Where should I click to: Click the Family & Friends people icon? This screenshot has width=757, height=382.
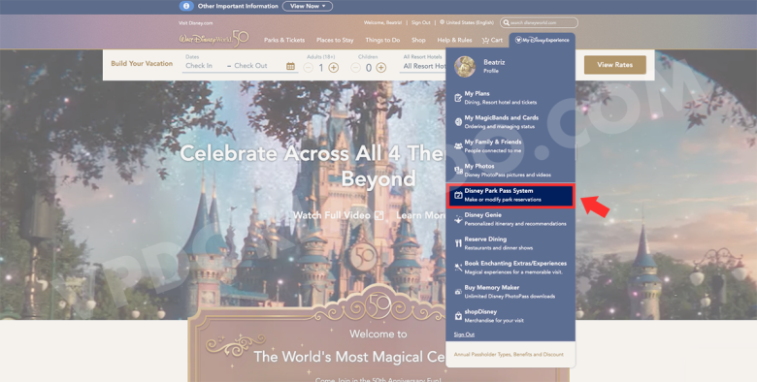pyautogui.click(x=458, y=146)
